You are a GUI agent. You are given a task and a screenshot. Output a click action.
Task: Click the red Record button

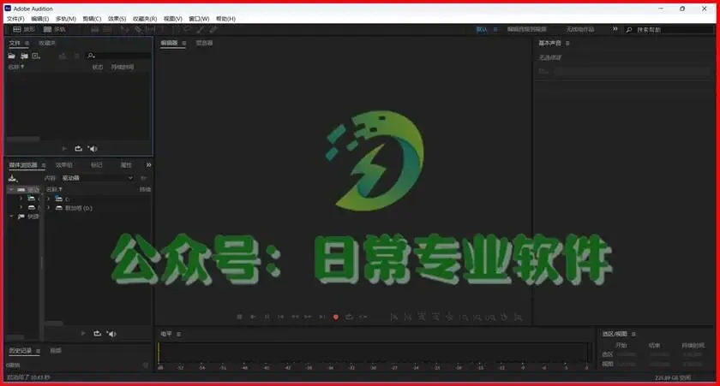pos(336,317)
